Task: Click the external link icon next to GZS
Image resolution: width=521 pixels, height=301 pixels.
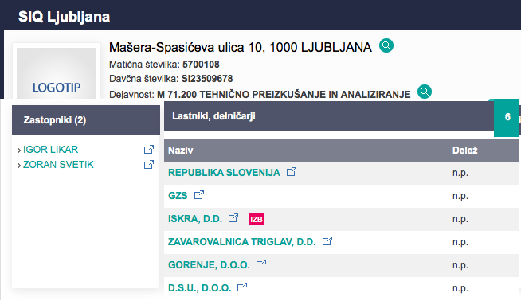Action: coord(199,195)
